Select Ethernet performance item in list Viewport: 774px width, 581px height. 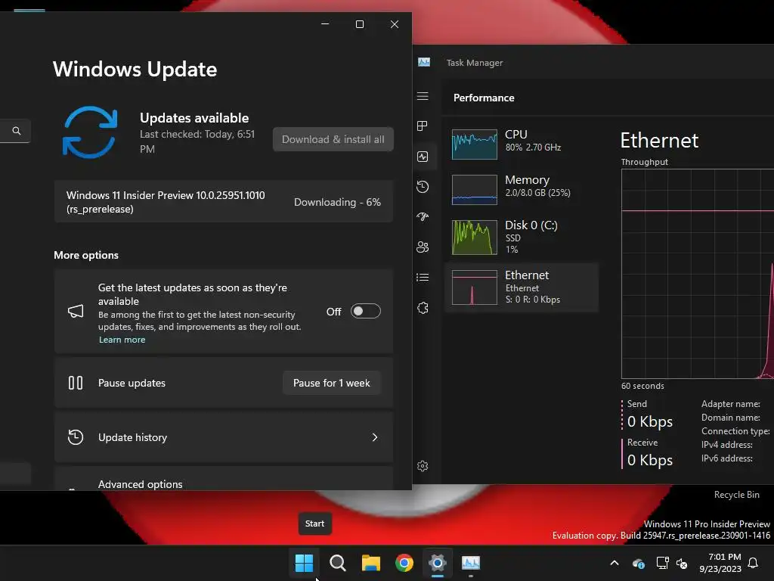coord(522,287)
